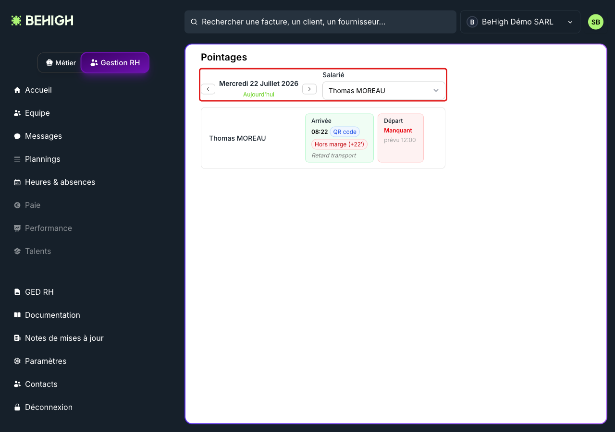Click the arrival time 08:22
Screen dimensions: 615x432
[320, 132]
